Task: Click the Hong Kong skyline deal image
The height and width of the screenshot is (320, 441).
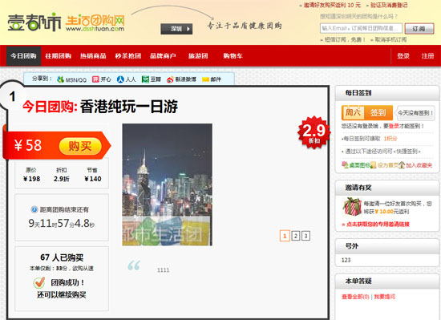Action: [167, 184]
